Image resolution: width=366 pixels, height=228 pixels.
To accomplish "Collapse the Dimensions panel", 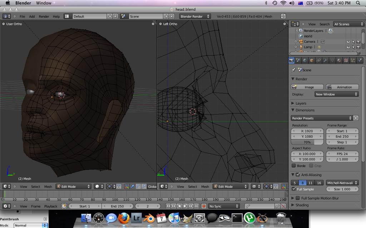I will click(x=293, y=110).
